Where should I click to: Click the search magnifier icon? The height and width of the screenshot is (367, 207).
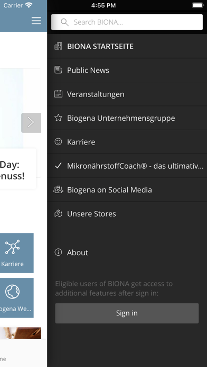[64, 22]
